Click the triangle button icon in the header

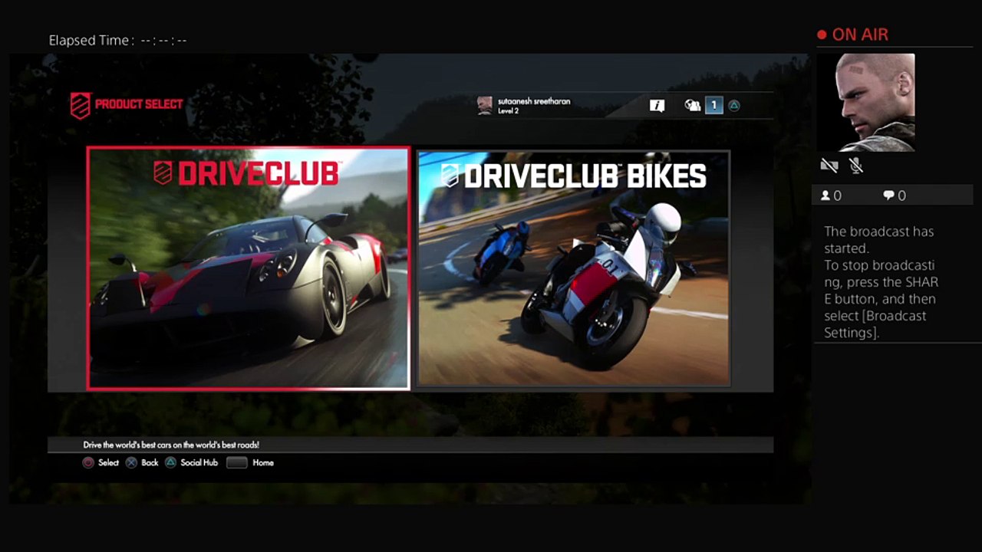tap(734, 106)
